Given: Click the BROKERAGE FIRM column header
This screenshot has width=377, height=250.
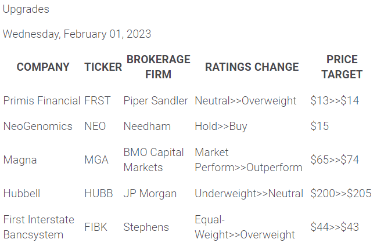Looking at the screenshot, I should click(158, 67).
